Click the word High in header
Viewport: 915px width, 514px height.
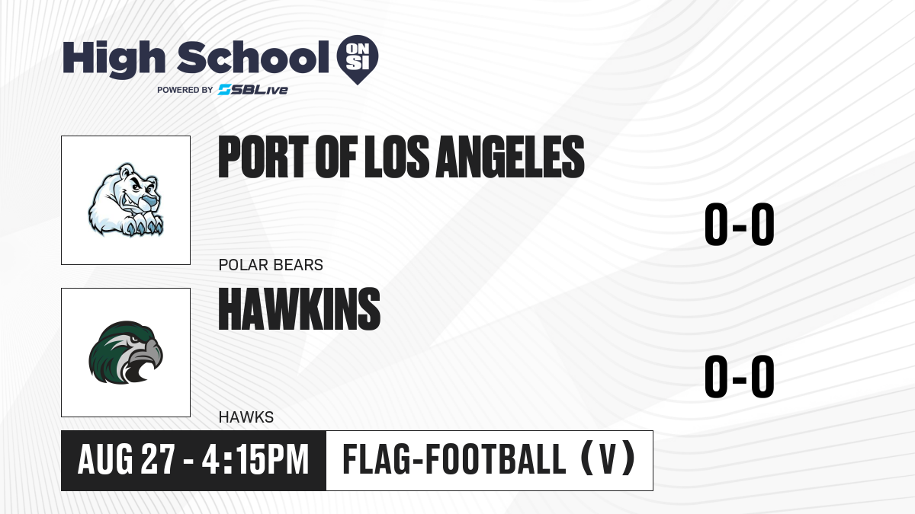tap(114, 58)
